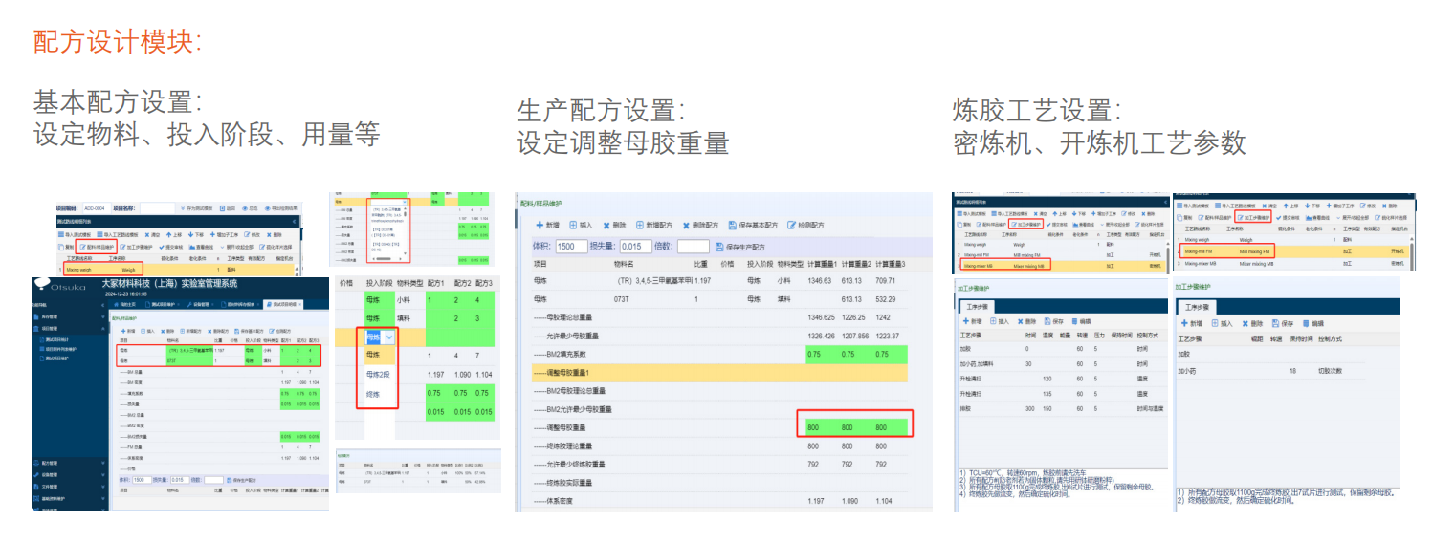The width and height of the screenshot is (1433, 543).
Task: Choose 母炼2段 from the open dropdown list
Action: coord(379,374)
